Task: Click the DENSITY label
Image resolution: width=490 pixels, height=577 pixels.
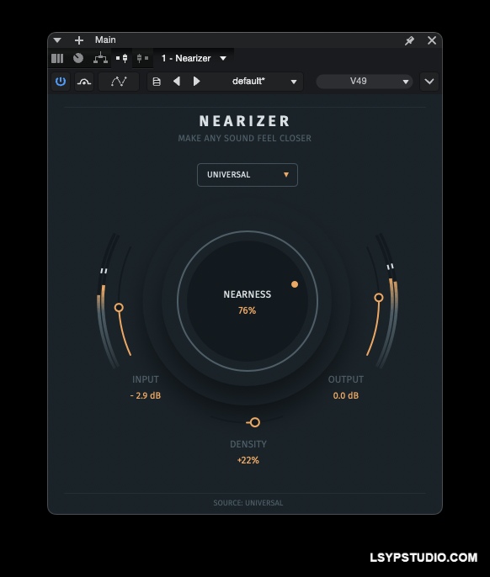Action: pyautogui.click(x=248, y=444)
